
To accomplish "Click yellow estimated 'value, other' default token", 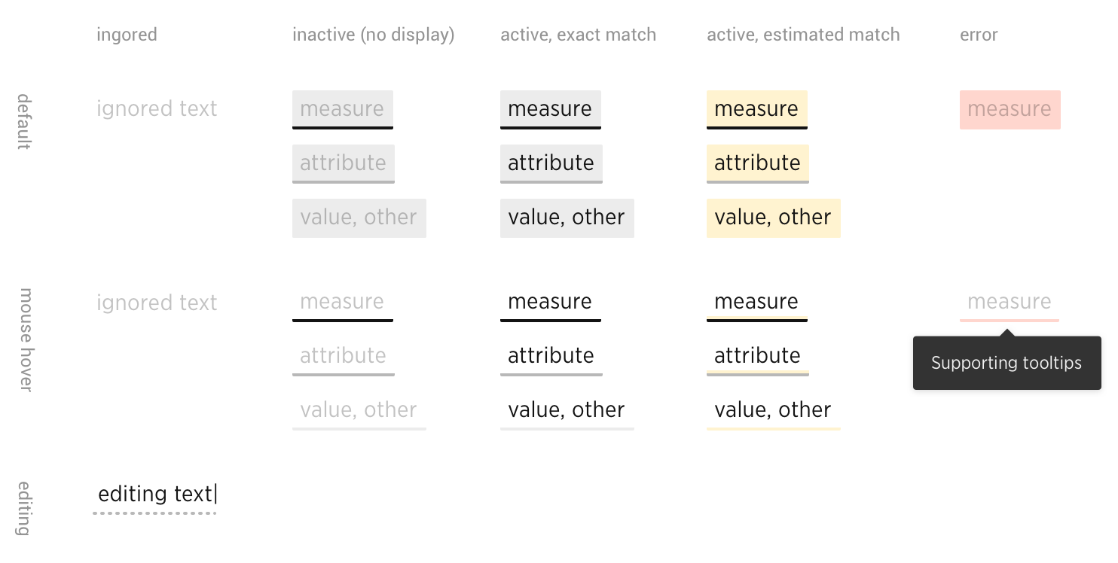I will coord(774,218).
